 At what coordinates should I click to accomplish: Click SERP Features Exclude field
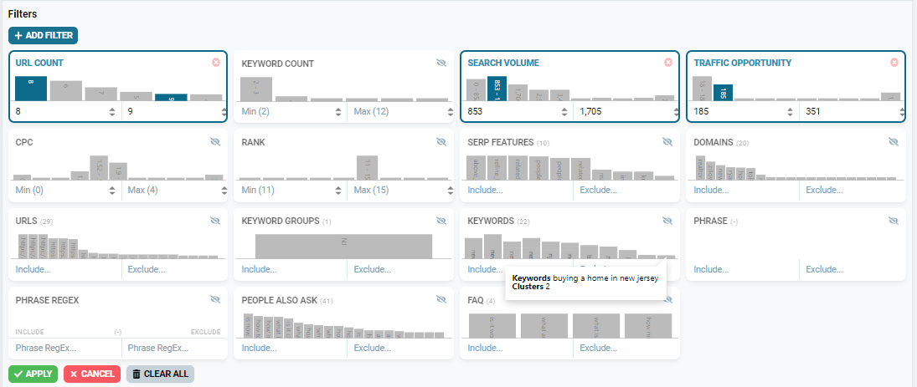[x=626, y=190]
